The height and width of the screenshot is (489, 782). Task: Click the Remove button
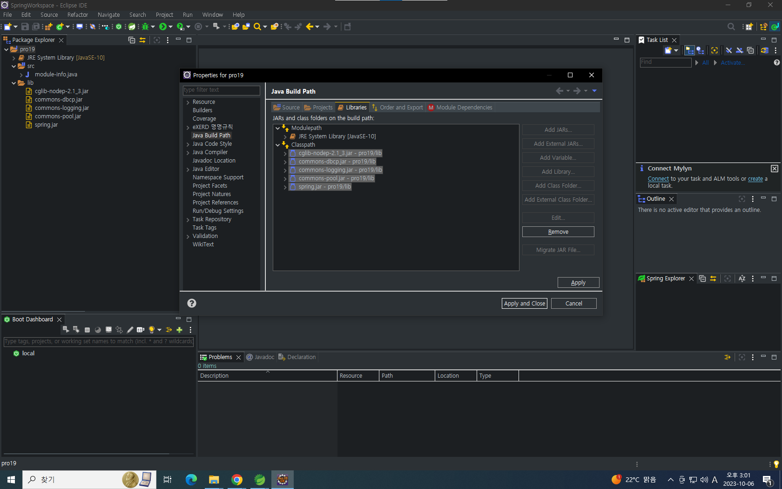[x=558, y=232]
